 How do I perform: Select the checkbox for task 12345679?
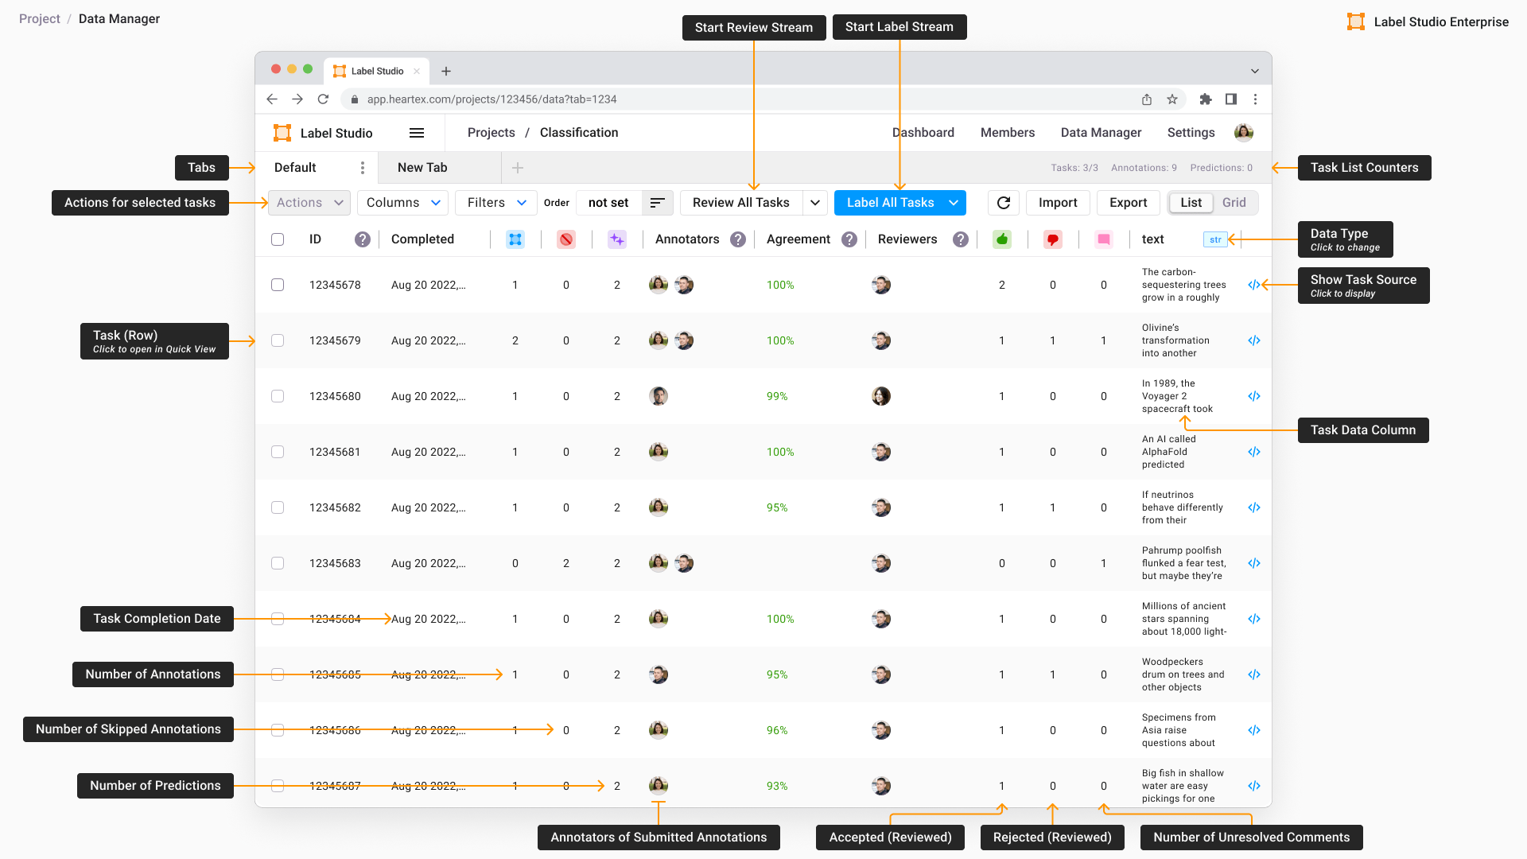278,340
